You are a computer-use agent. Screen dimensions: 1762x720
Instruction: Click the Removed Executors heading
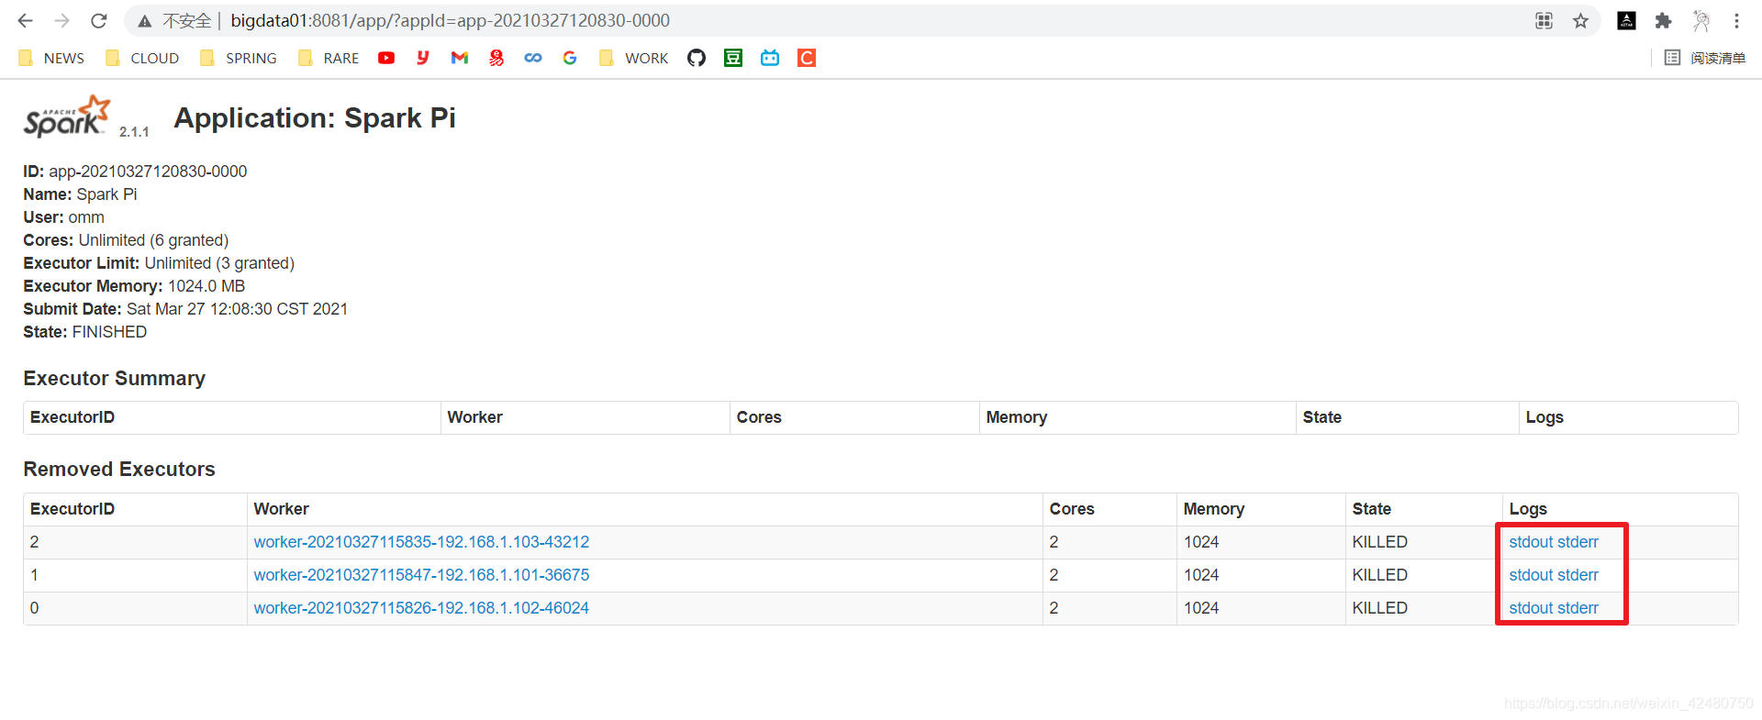click(119, 469)
